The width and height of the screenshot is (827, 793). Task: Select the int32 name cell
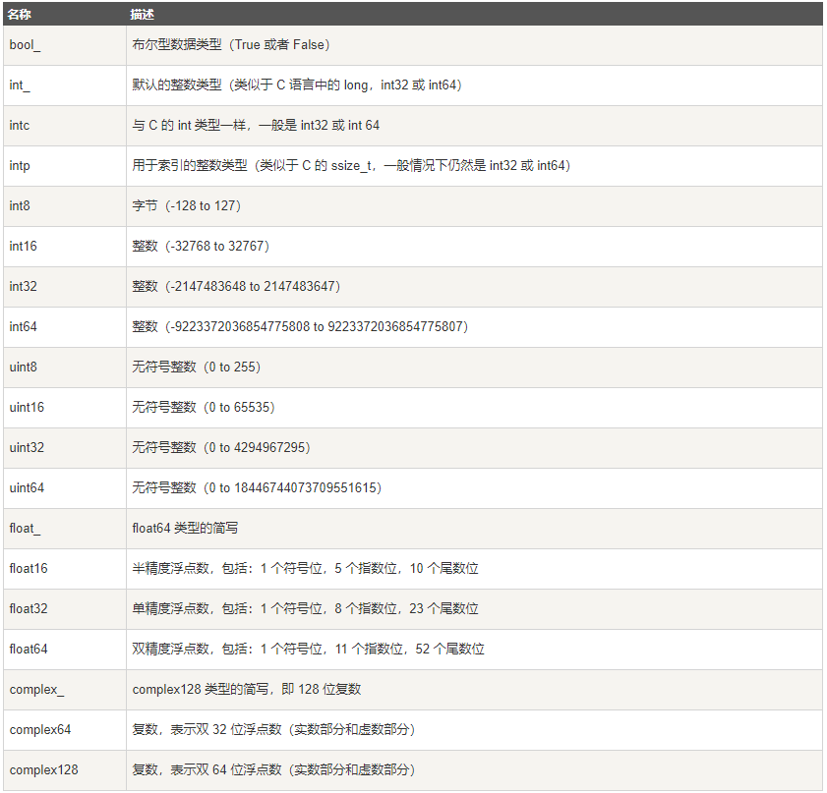[x=64, y=287]
